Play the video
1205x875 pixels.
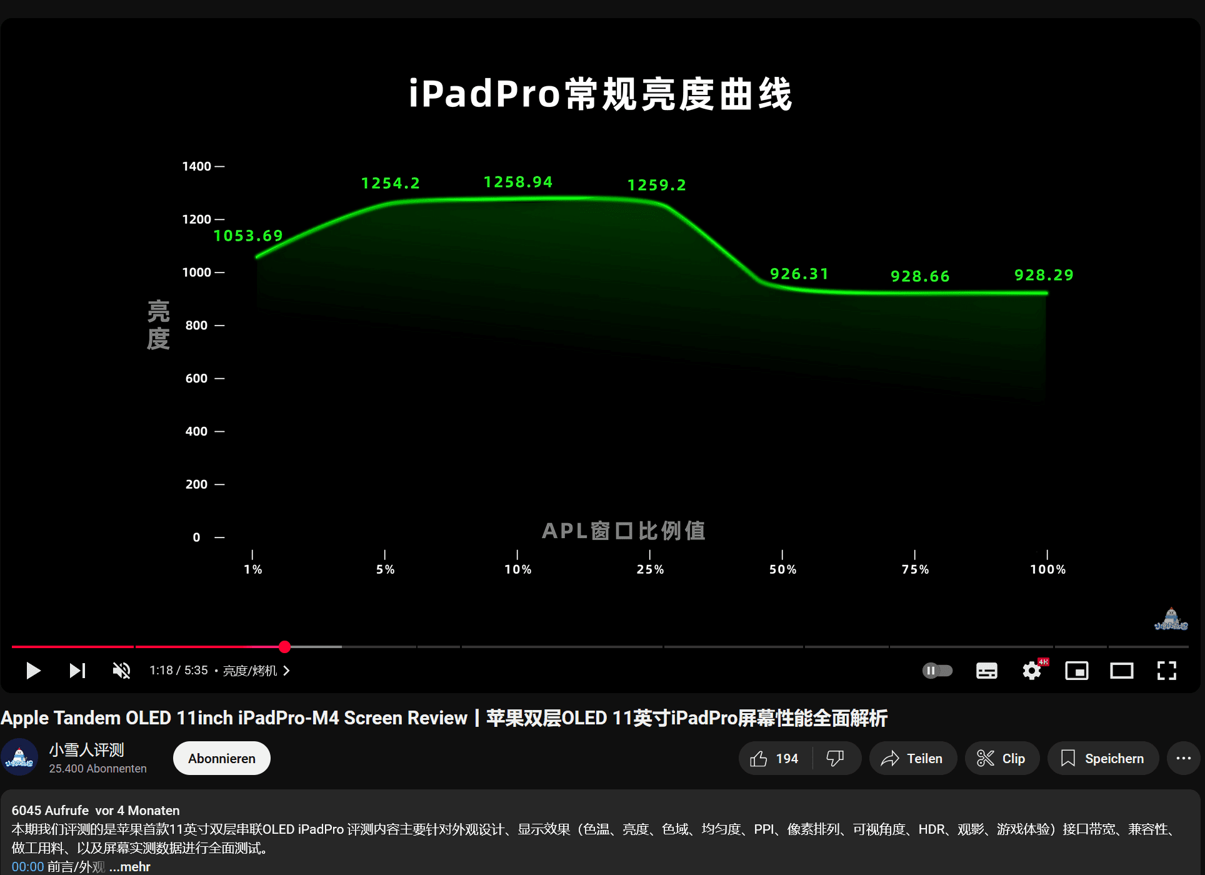(x=33, y=671)
